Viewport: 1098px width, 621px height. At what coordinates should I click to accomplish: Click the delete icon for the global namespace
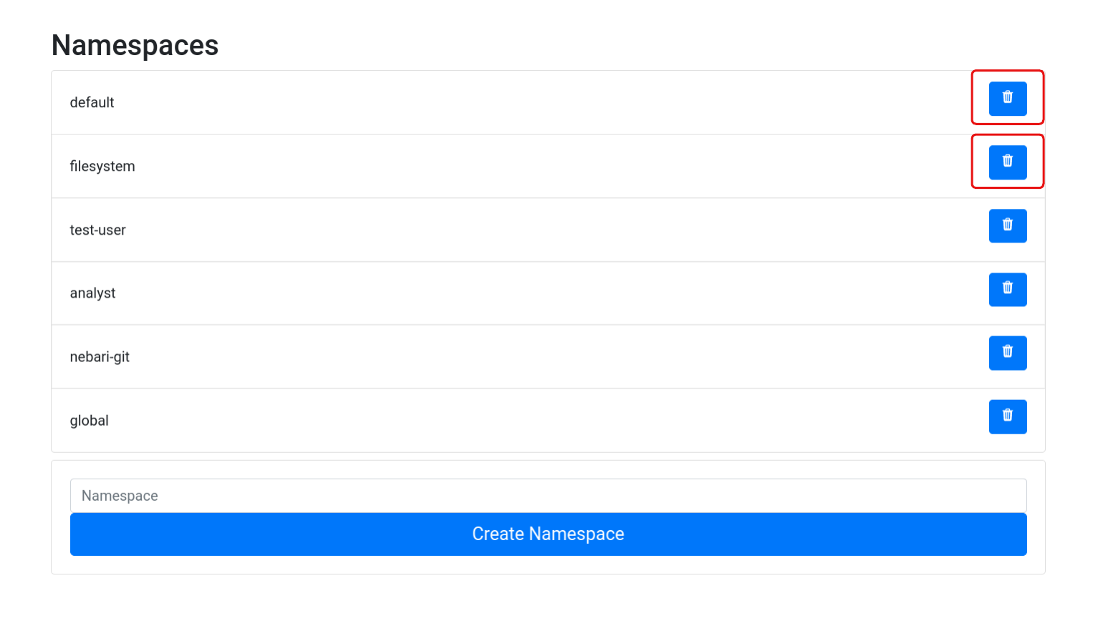click(1007, 416)
